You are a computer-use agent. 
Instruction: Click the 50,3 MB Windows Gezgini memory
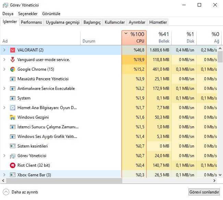[159, 117]
